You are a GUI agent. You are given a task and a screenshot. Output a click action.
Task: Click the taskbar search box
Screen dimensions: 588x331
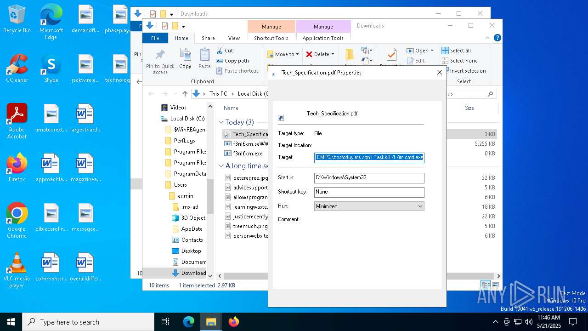pos(88,322)
